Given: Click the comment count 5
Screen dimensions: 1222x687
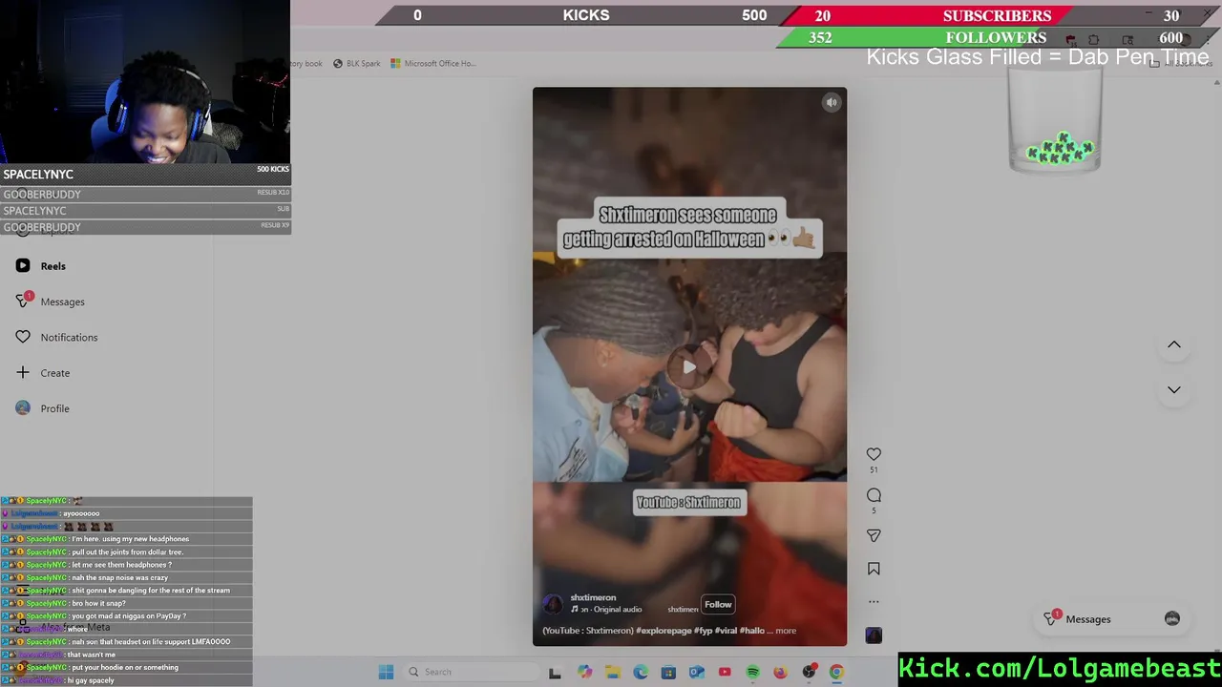Looking at the screenshot, I should [874, 510].
